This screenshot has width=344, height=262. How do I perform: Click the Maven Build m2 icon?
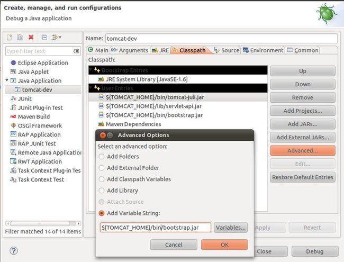pyautogui.click(x=13, y=116)
